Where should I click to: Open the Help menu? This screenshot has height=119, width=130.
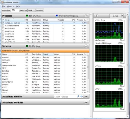click(18, 6)
